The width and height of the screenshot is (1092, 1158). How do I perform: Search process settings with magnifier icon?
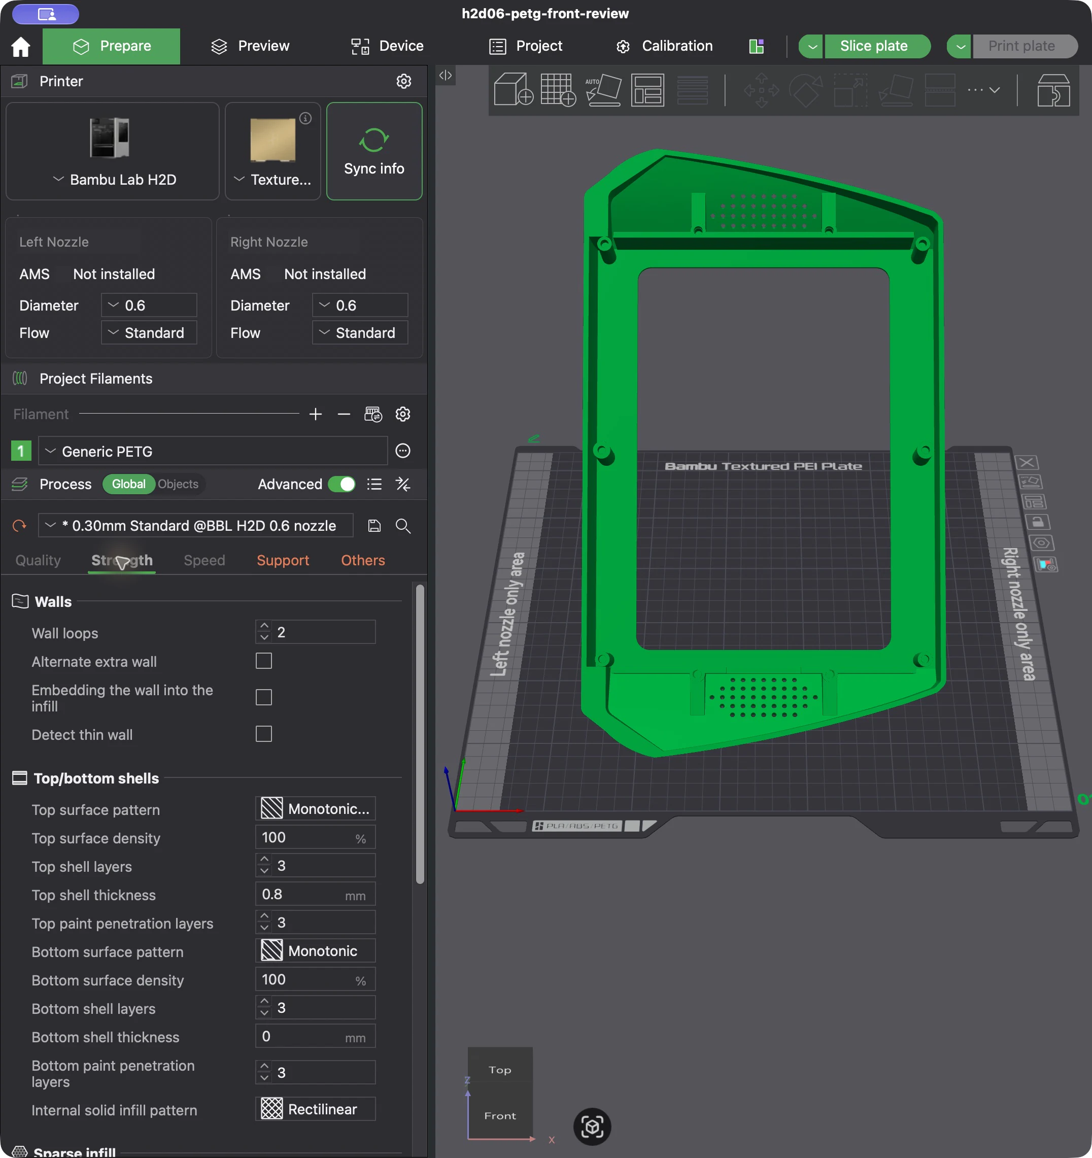pos(403,525)
